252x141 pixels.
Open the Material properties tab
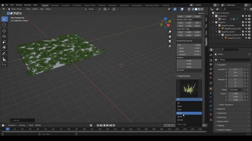click(211, 114)
